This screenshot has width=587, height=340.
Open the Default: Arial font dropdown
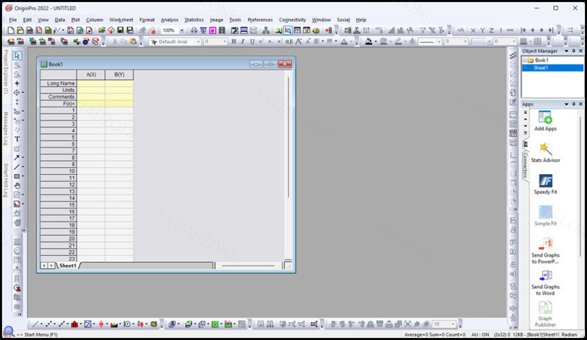(199, 42)
